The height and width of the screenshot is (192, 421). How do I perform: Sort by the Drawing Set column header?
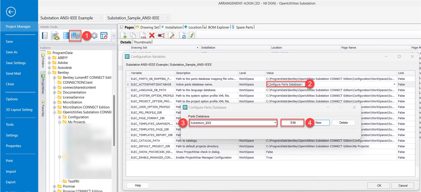click(x=165, y=48)
